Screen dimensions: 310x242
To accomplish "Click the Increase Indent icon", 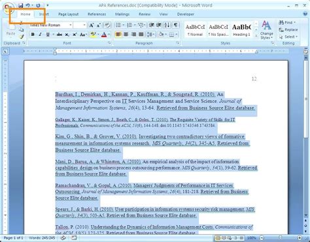I will (159, 25).
